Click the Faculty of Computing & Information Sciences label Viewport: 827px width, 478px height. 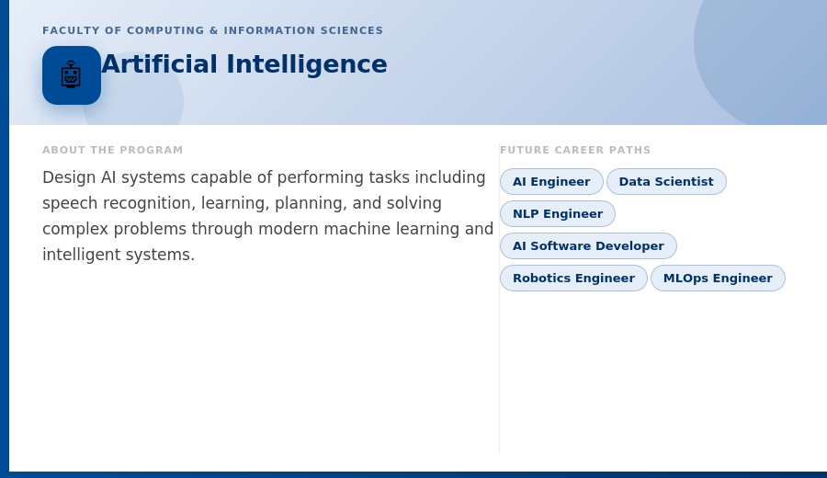(x=212, y=30)
